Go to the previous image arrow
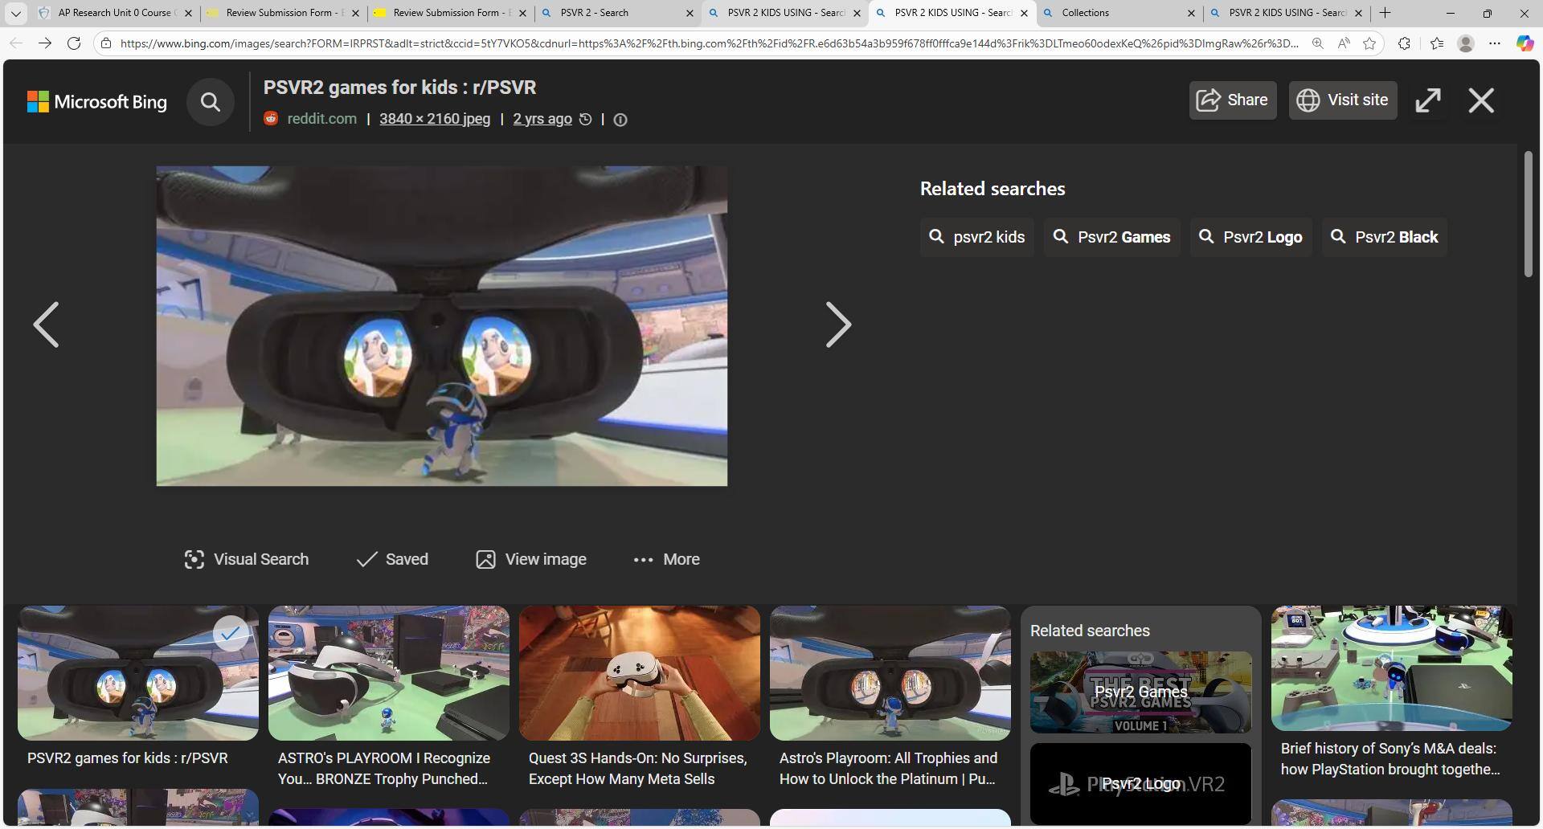The image size is (1543, 829). click(47, 325)
